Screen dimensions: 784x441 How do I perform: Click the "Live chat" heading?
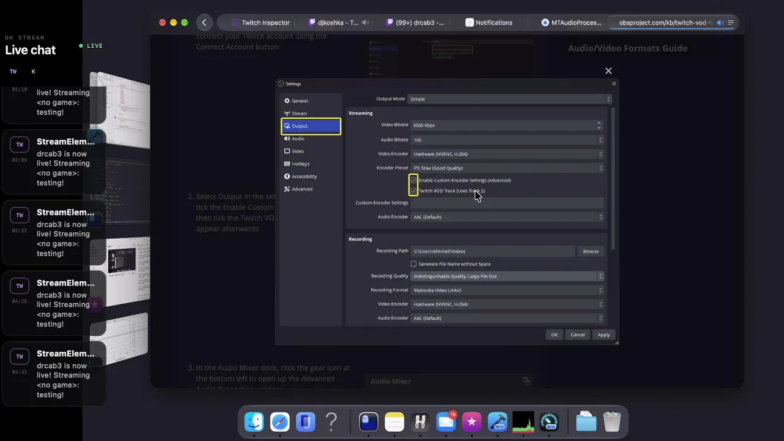[x=31, y=50]
